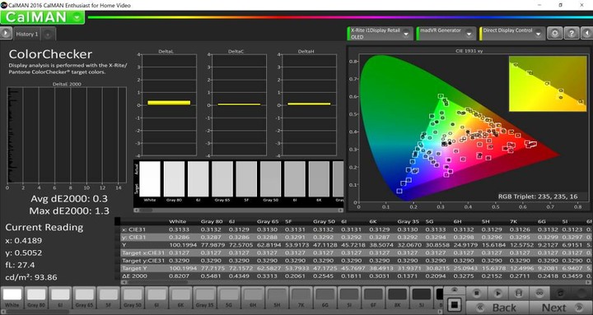Click the large black square pattern button
This screenshot has height=315, width=593.
click(455, 304)
